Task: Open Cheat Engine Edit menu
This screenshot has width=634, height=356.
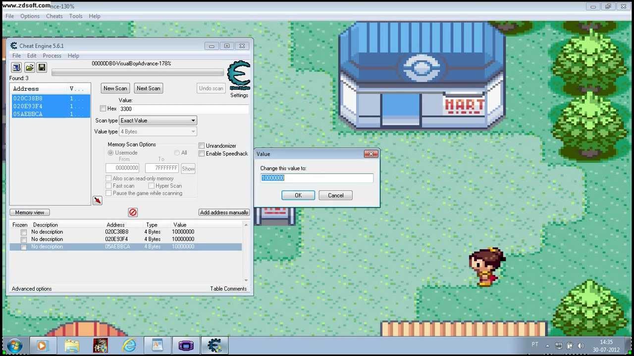Action: tap(32, 56)
